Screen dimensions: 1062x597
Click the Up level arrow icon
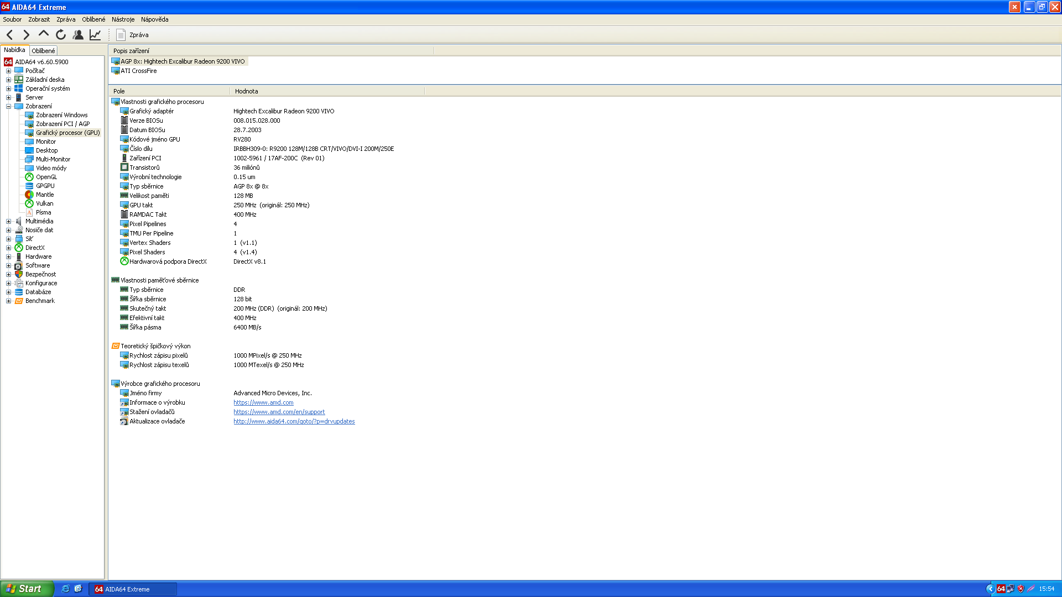point(43,34)
